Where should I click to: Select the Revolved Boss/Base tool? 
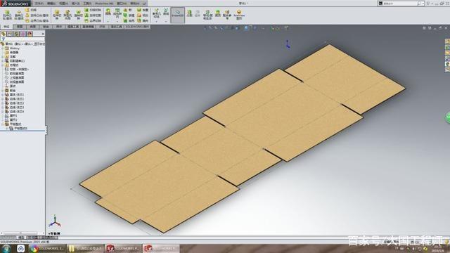(19, 15)
